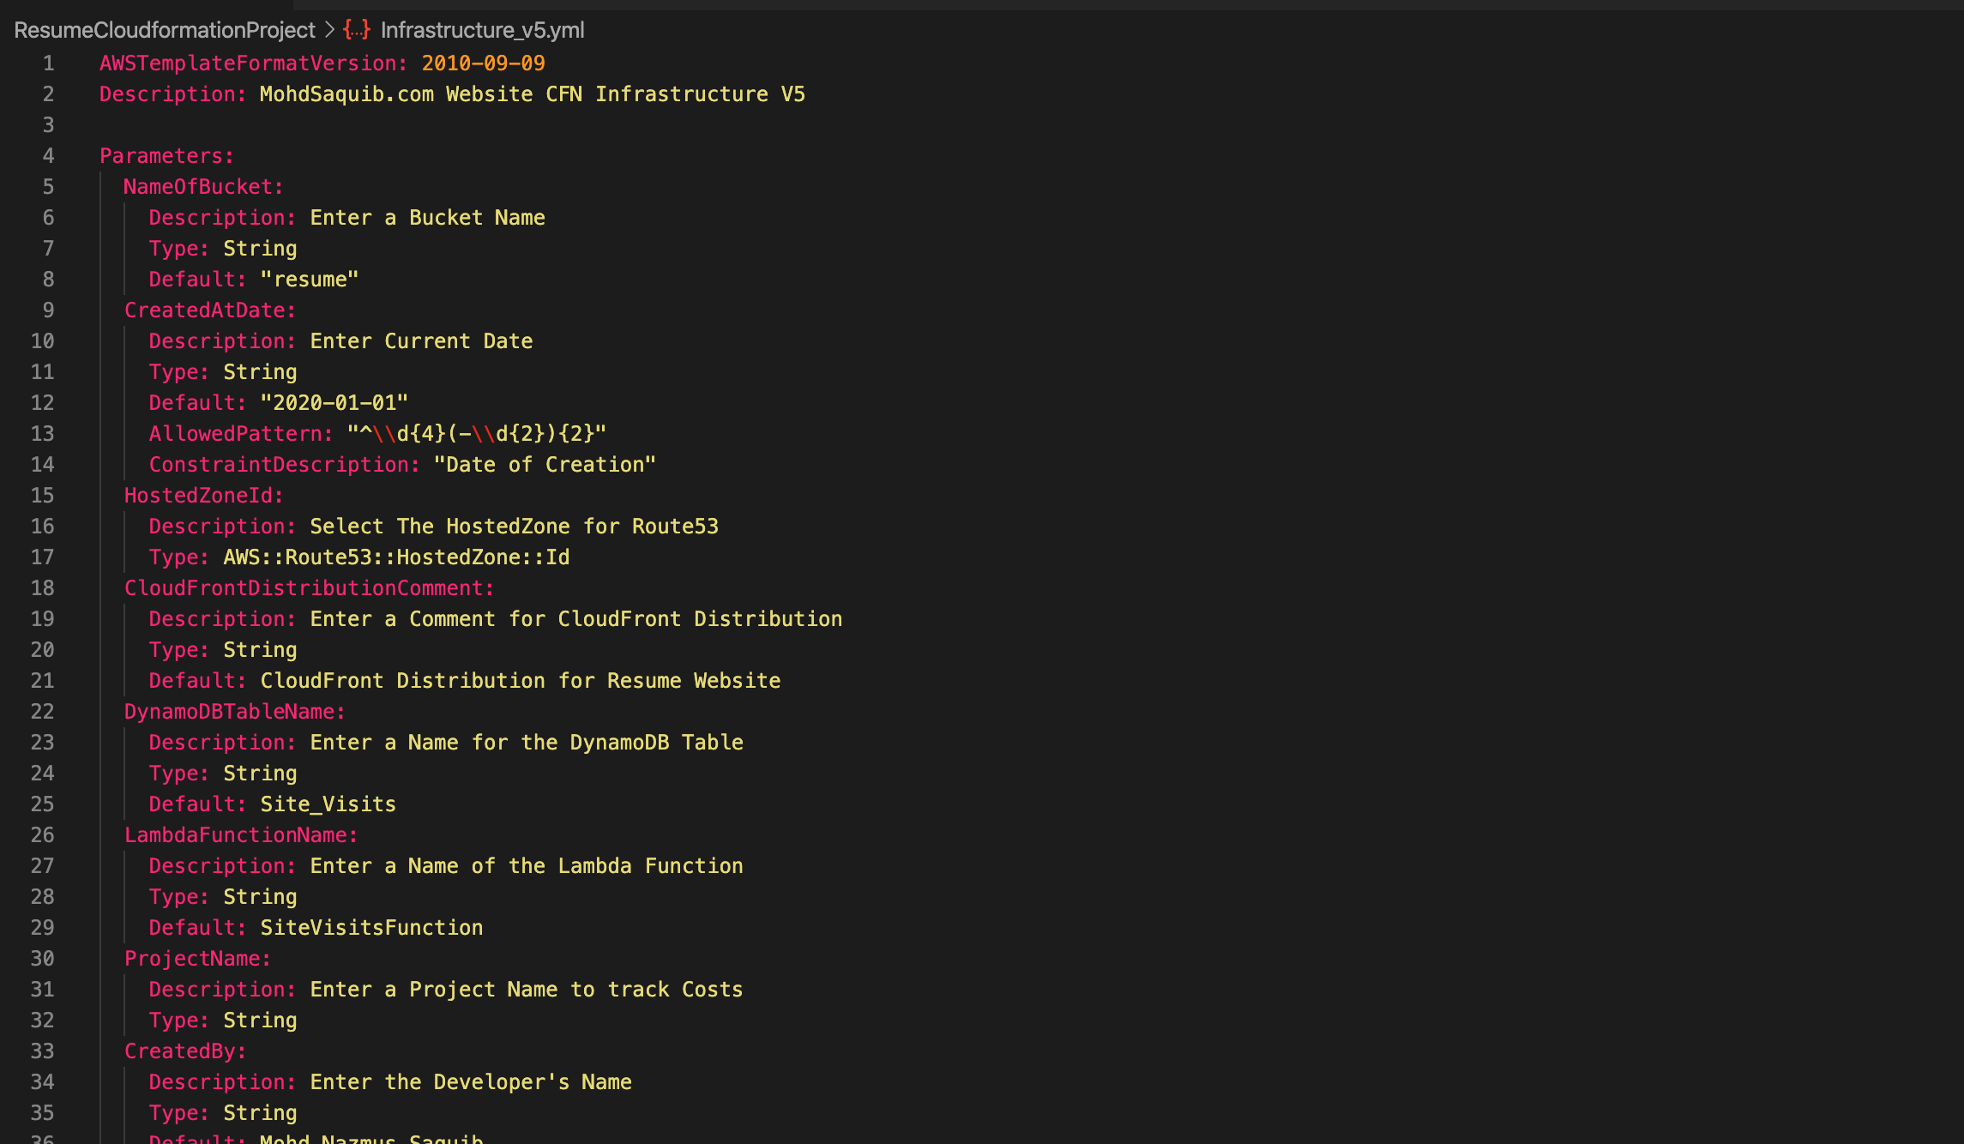Click the default value "resume"

(x=309, y=280)
